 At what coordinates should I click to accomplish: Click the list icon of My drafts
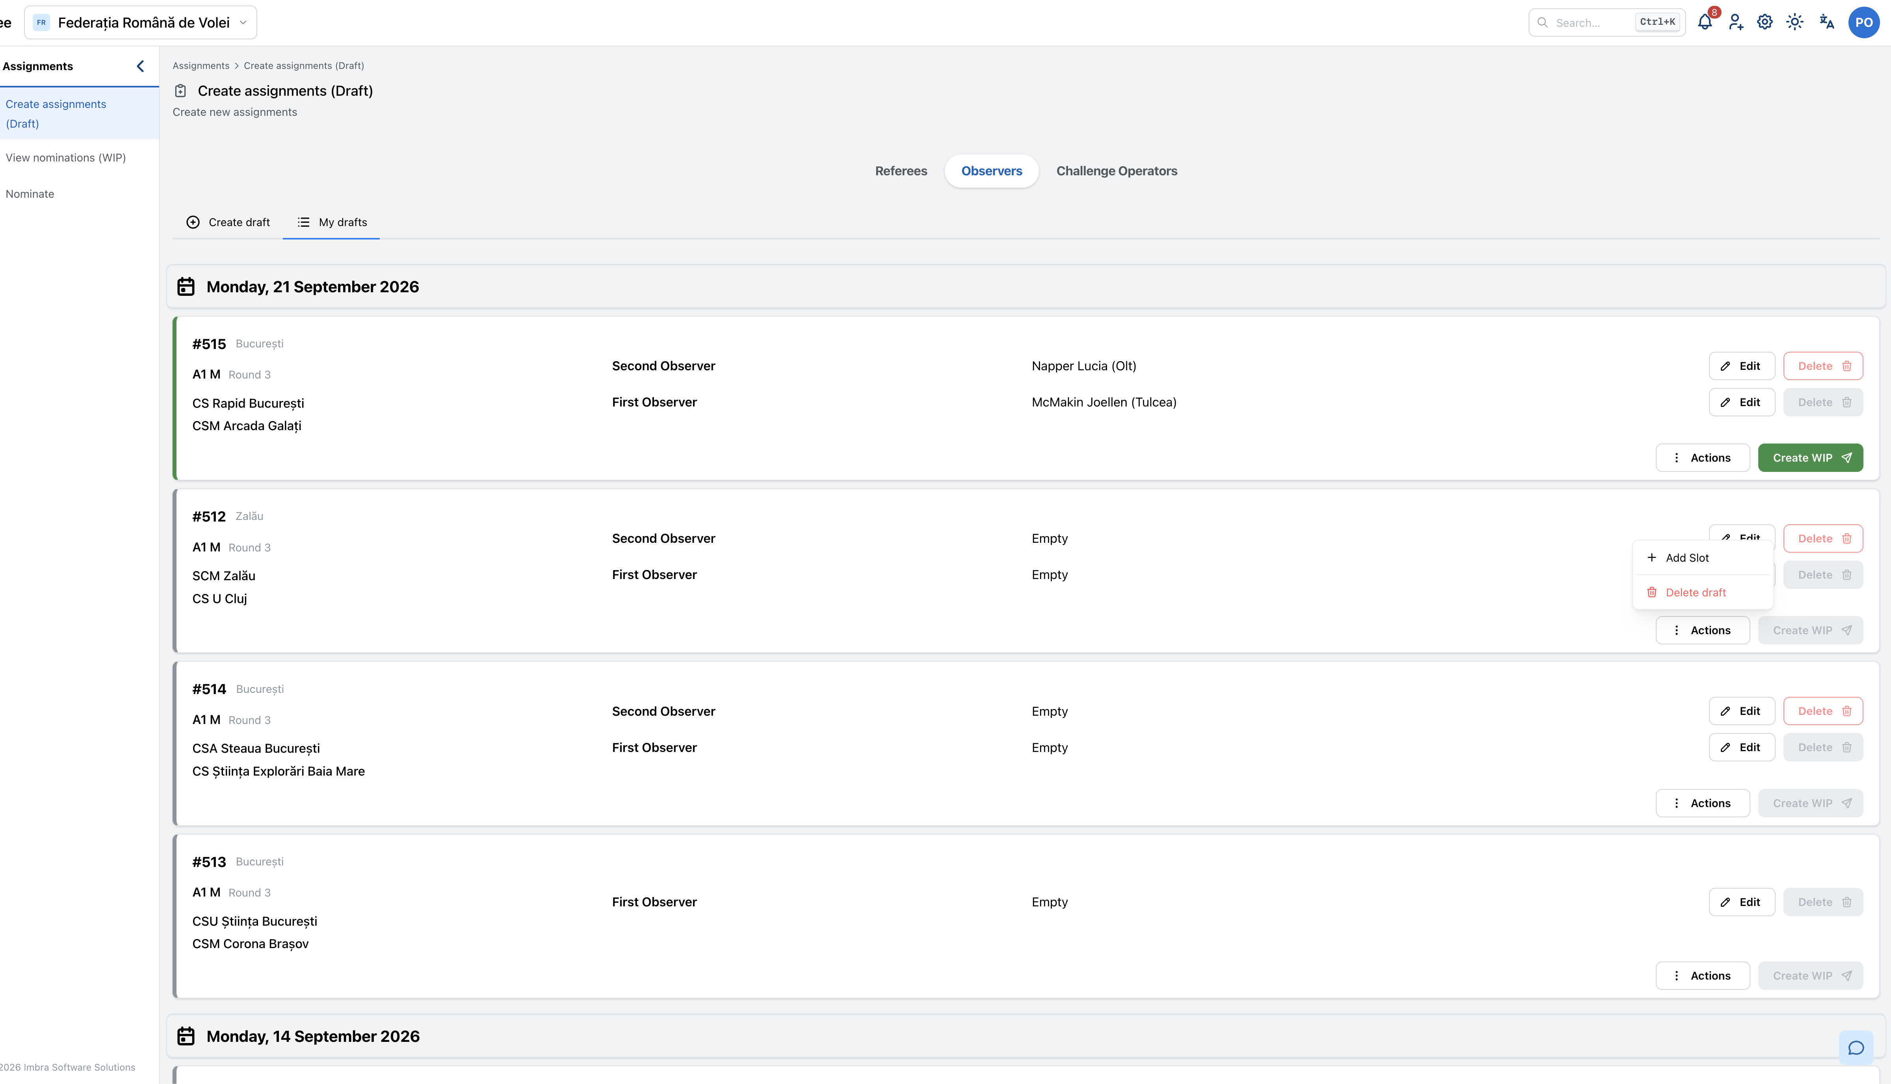pos(304,223)
